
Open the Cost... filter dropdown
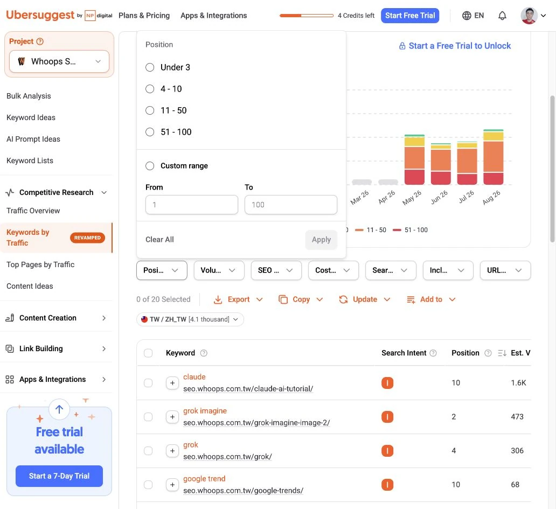click(333, 270)
